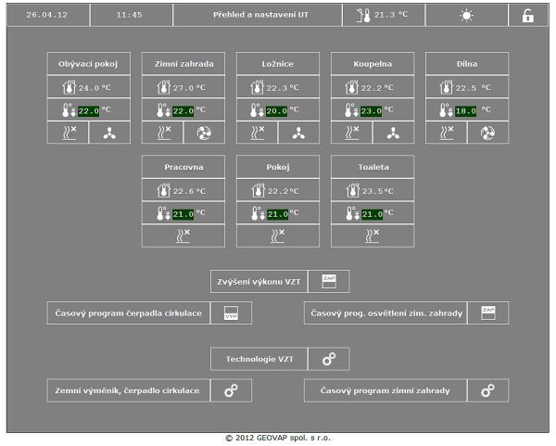The height and width of the screenshot is (446, 556).
Task: Edit Koupelna setpoint temperature field
Action: pyautogui.click(x=372, y=110)
